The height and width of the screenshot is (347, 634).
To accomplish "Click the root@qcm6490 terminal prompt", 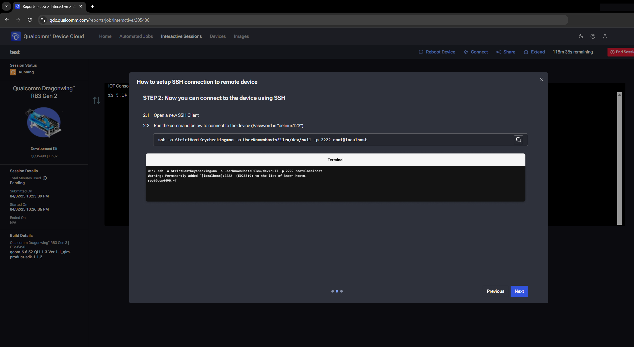I will coord(162,181).
